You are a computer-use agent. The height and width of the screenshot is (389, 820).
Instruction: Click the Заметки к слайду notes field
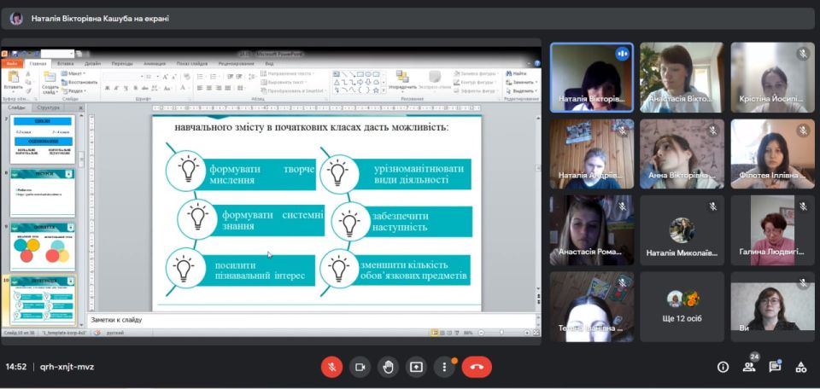[313, 320]
